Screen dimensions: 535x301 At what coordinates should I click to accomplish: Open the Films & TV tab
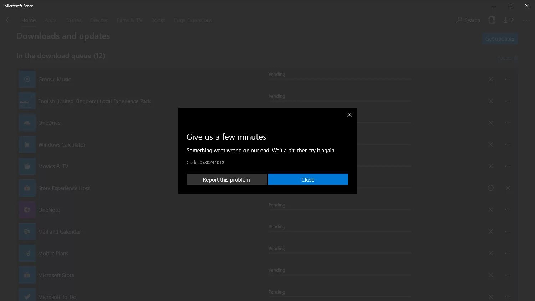click(x=129, y=20)
